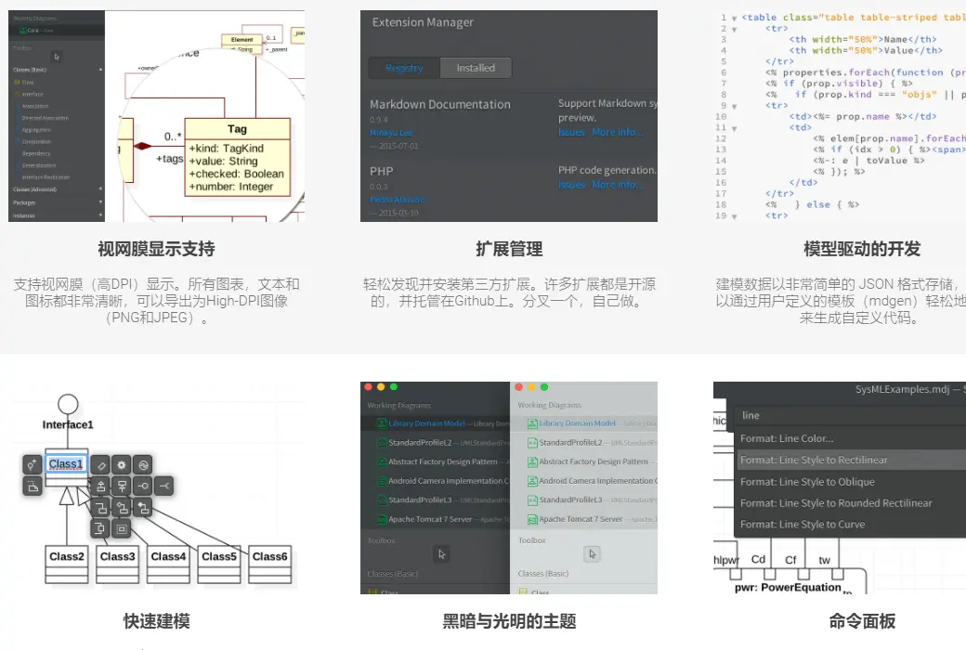Click the add subclass down-arrow icon
Image resolution: width=966 pixels, height=650 pixels.
click(122, 487)
